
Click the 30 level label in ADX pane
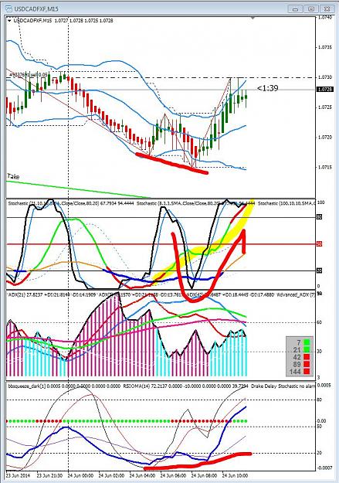click(320, 352)
